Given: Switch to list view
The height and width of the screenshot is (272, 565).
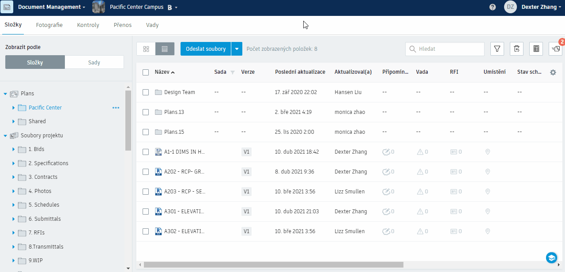Looking at the screenshot, I should (165, 49).
